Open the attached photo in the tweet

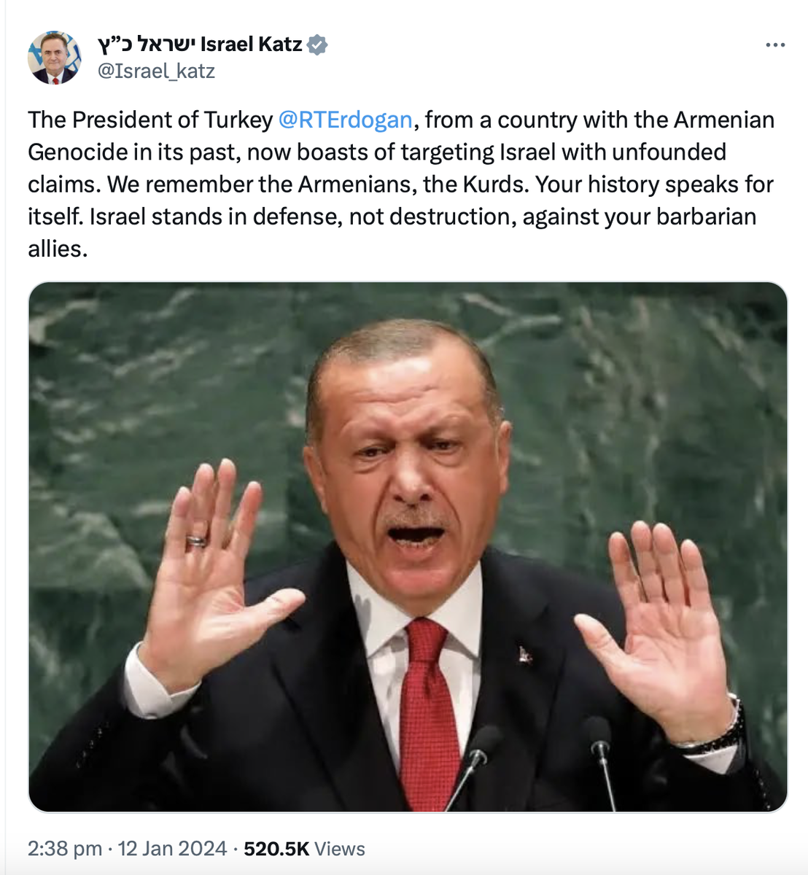pos(408,547)
